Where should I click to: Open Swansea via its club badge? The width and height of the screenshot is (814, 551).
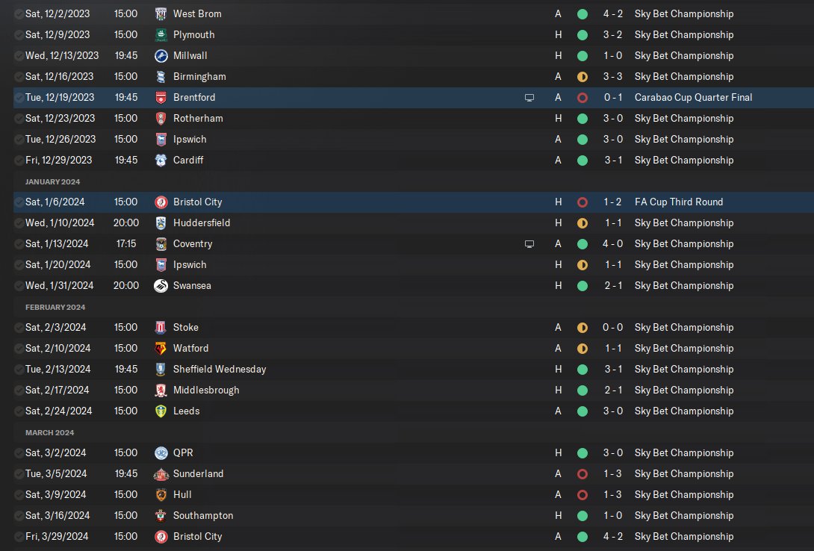point(161,286)
